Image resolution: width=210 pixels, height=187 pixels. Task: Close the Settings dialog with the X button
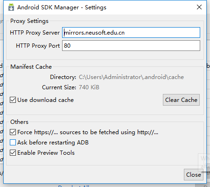(x=199, y=7)
